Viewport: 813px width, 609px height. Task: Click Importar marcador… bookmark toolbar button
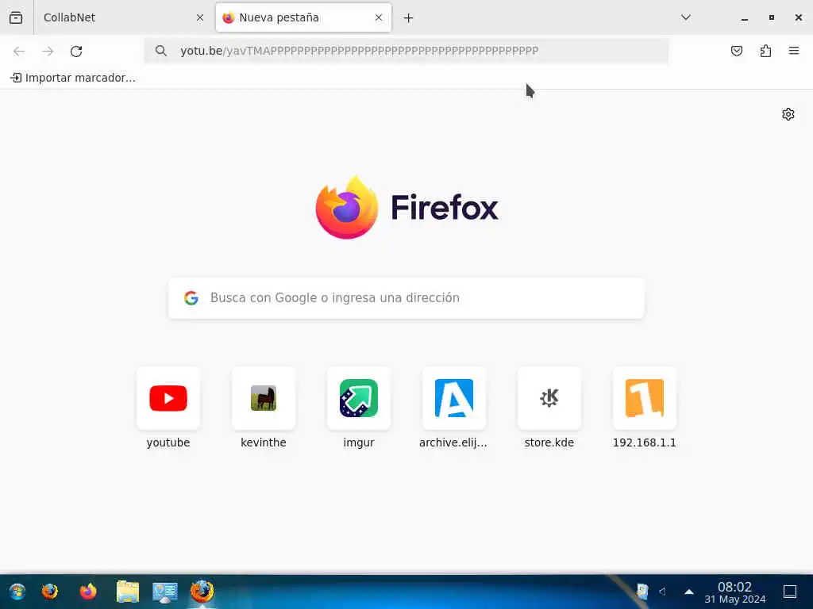coord(73,78)
